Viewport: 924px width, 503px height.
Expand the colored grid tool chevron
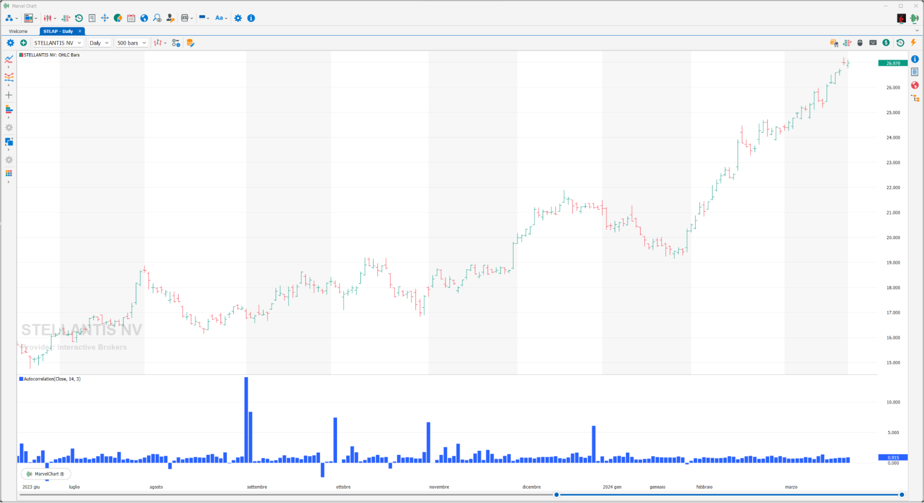(8, 182)
